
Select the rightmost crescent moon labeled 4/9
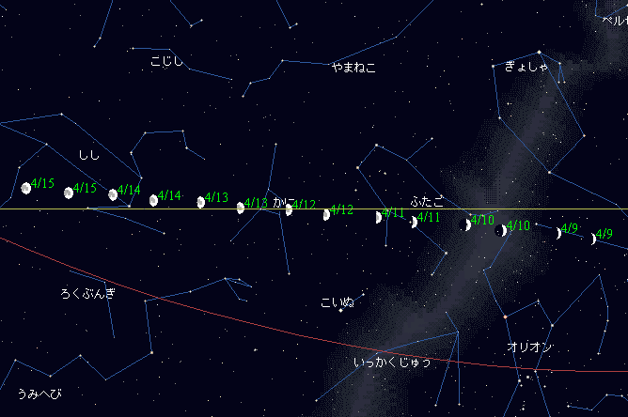click(x=593, y=239)
